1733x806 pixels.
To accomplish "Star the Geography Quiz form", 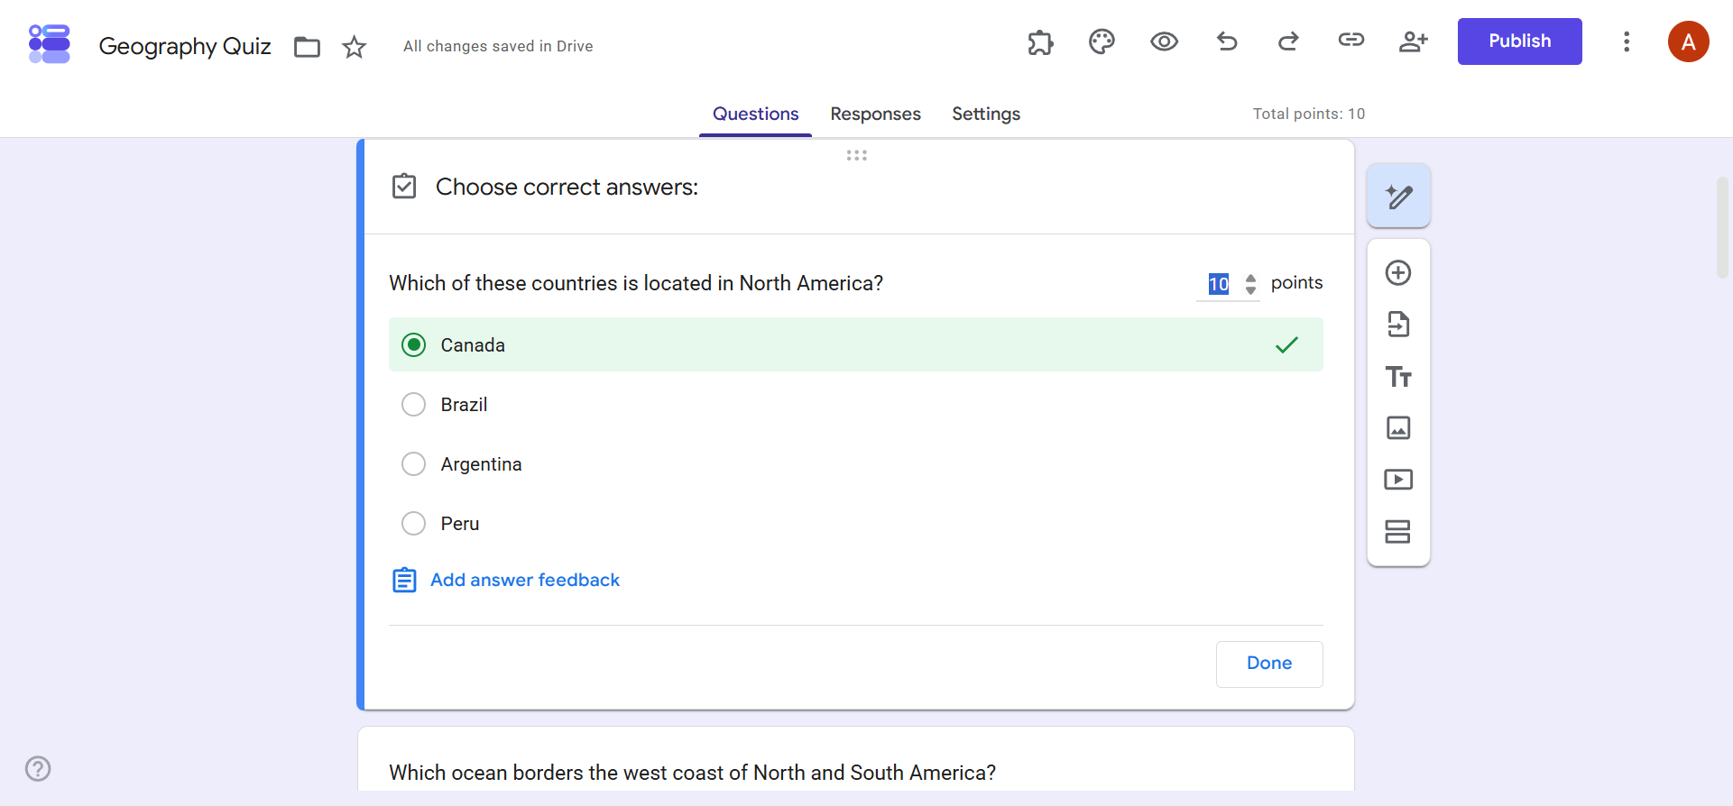I will [x=355, y=47].
